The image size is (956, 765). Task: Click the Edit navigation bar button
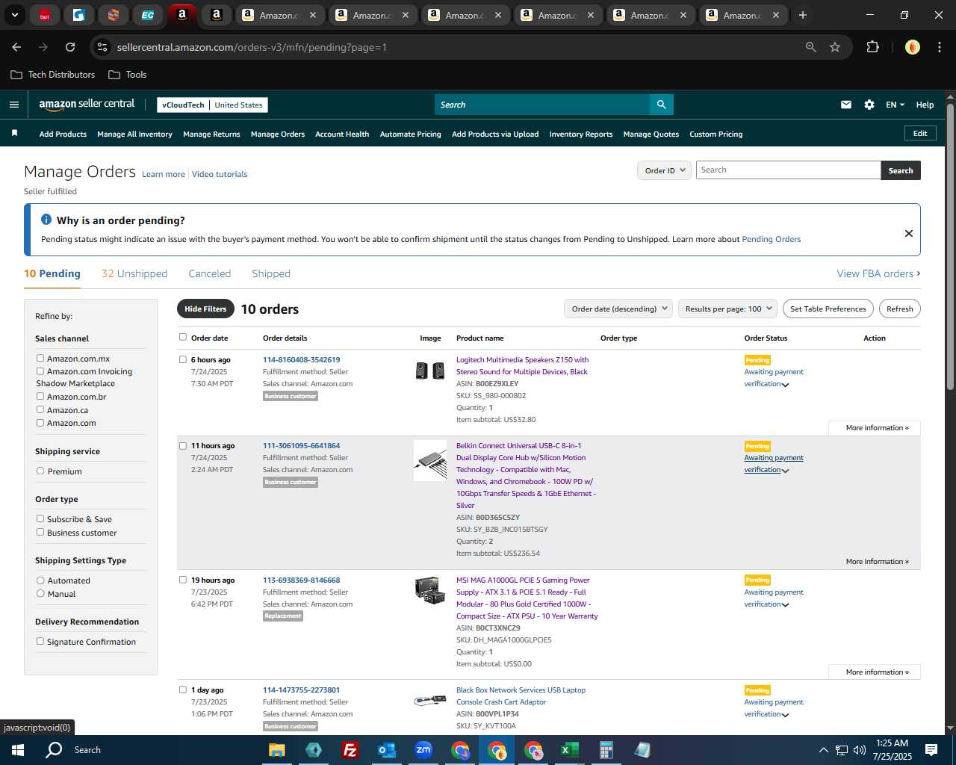click(920, 133)
